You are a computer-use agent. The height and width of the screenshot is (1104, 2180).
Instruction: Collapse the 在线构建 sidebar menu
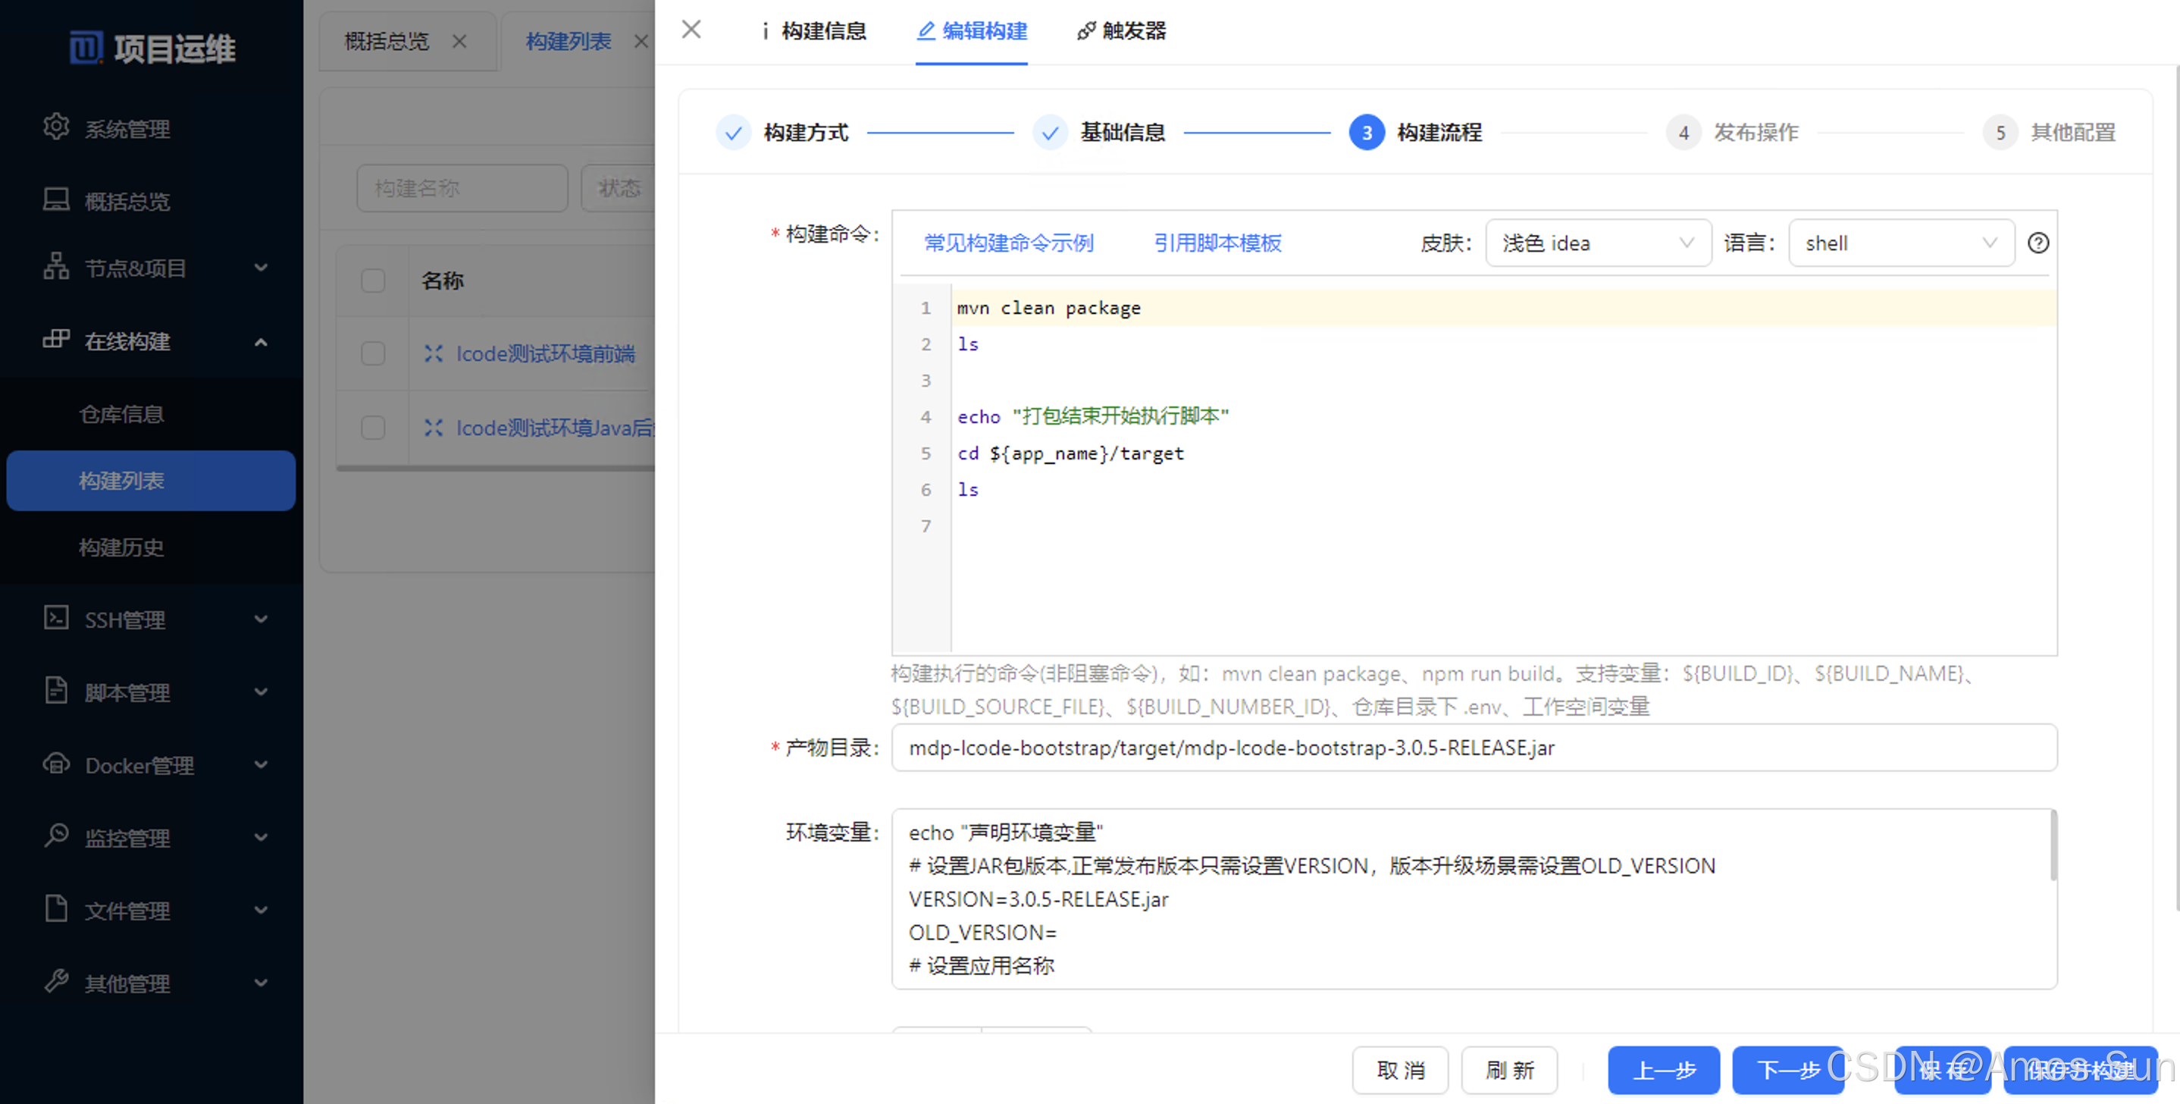click(261, 341)
